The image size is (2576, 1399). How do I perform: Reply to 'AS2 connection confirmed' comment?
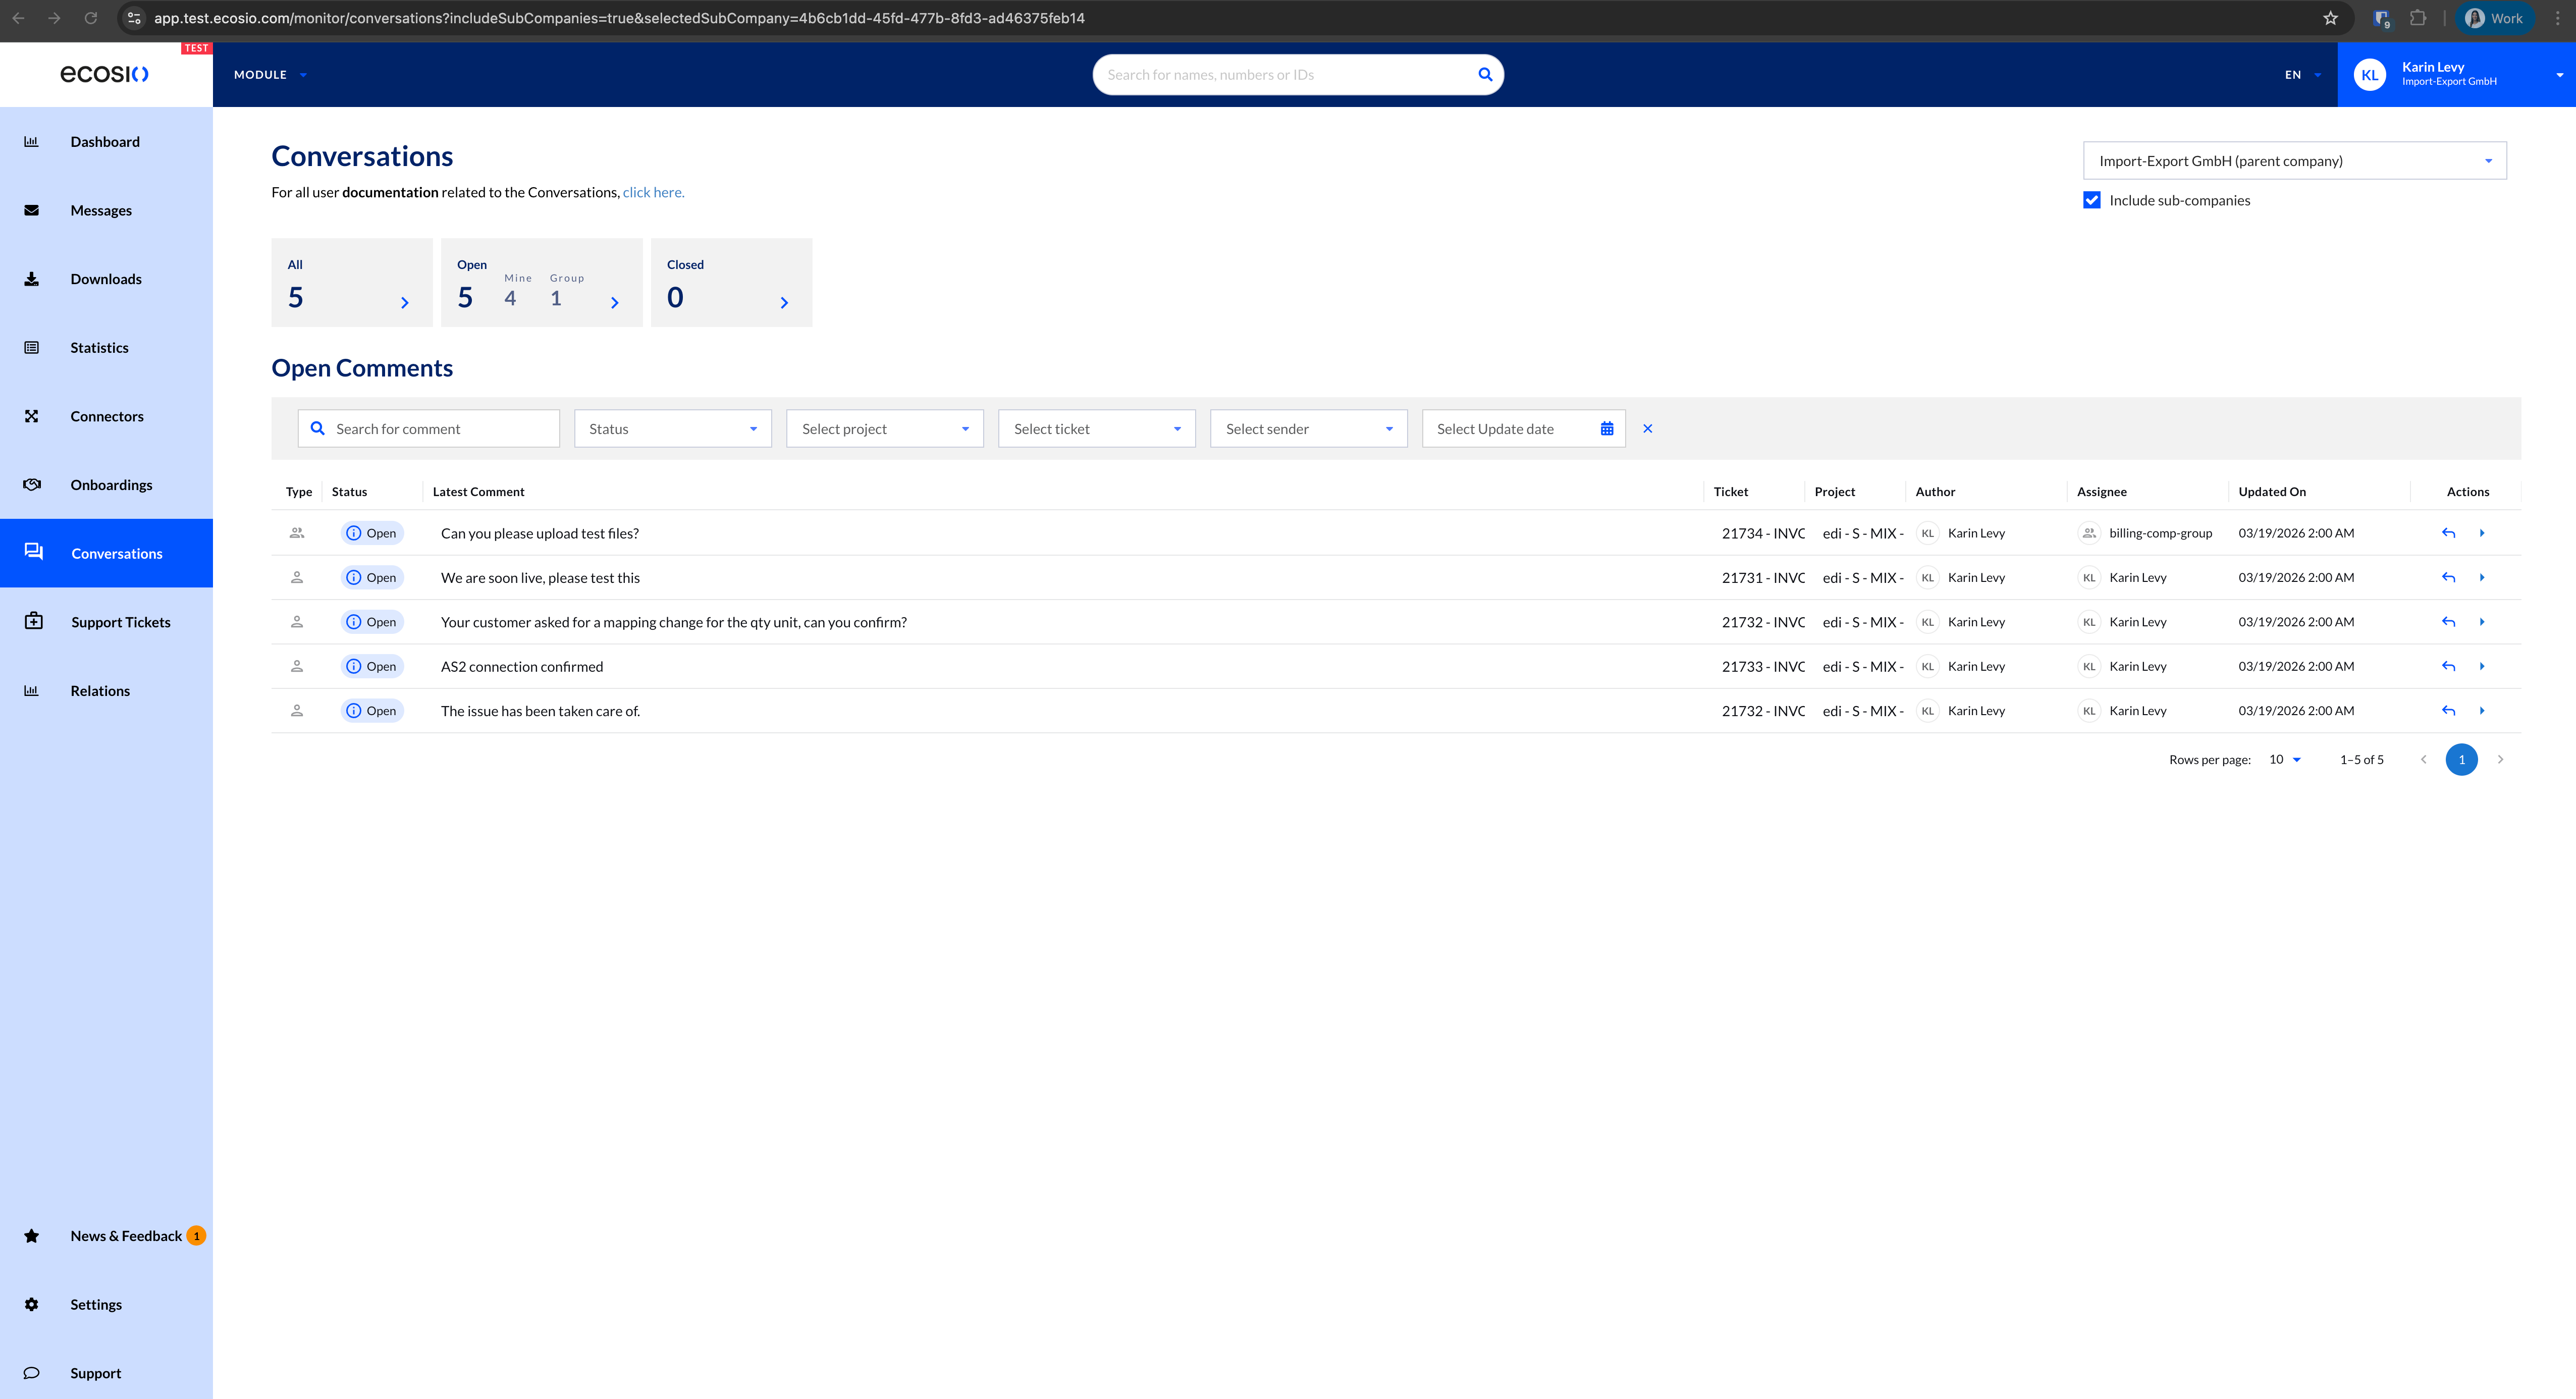click(x=2448, y=666)
